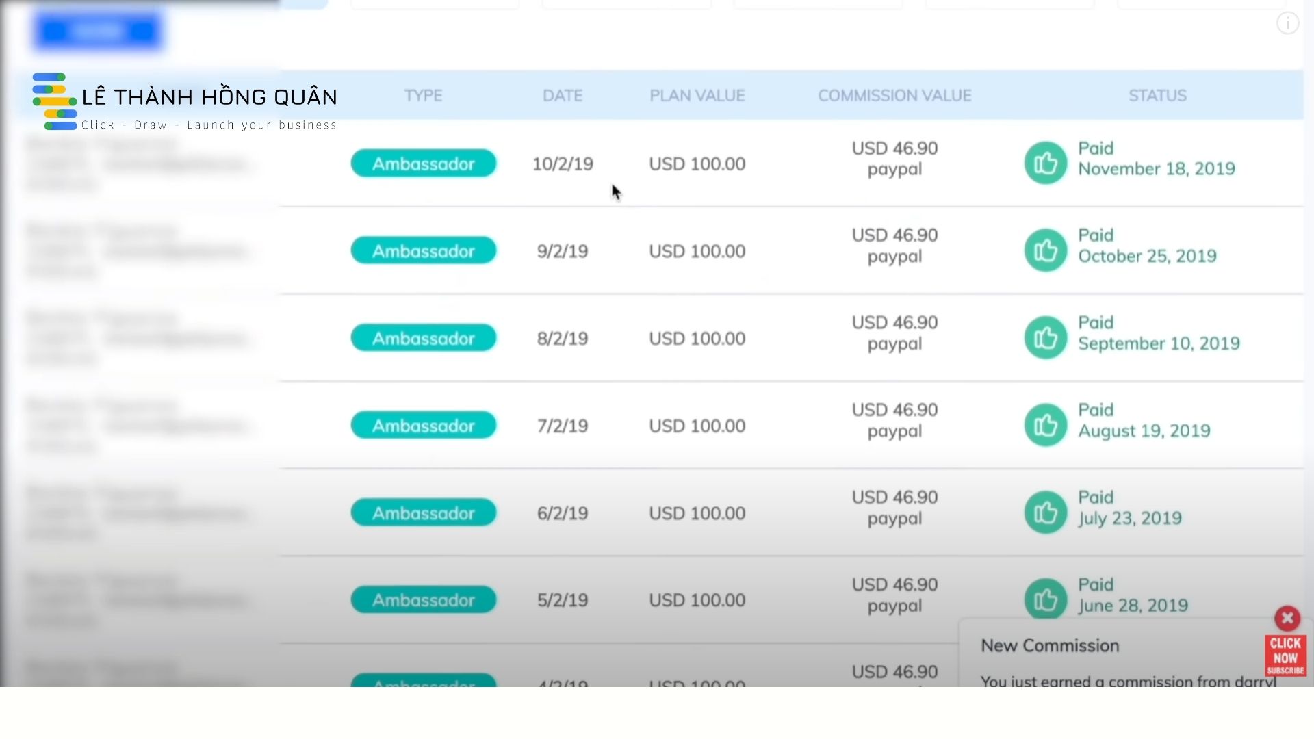1314x739 pixels.
Task: Click thumbs-up icon for November 18 payment
Action: pos(1045,163)
